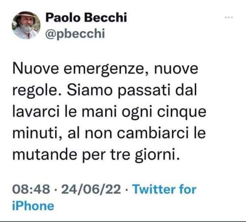Click the line "lavarci le mani ogni cinque"
246x222 pixels.
[x=109, y=112]
